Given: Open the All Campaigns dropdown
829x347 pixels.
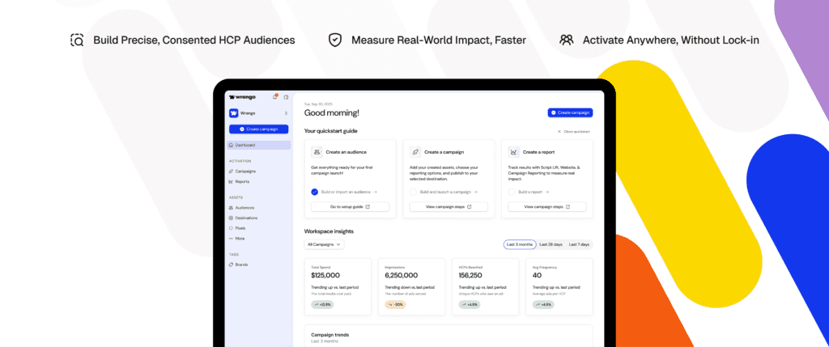Looking at the screenshot, I should (324, 244).
